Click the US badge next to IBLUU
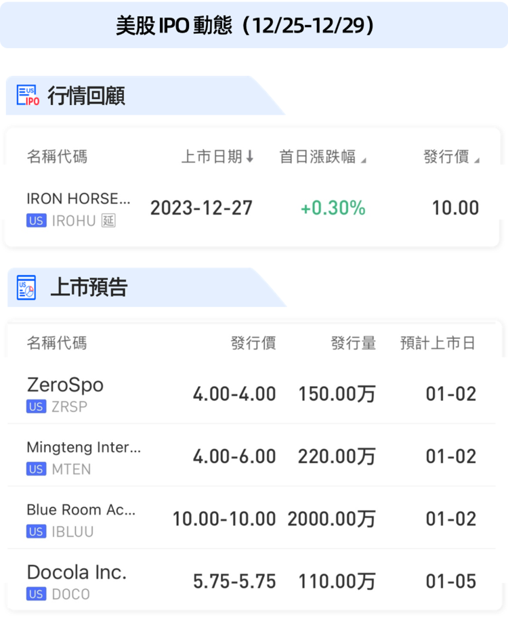The width and height of the screenshot is (508, 623). pos(37,532)
